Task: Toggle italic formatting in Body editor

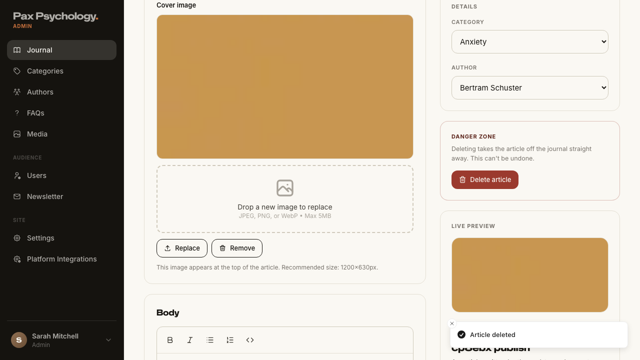Action: 190,340
